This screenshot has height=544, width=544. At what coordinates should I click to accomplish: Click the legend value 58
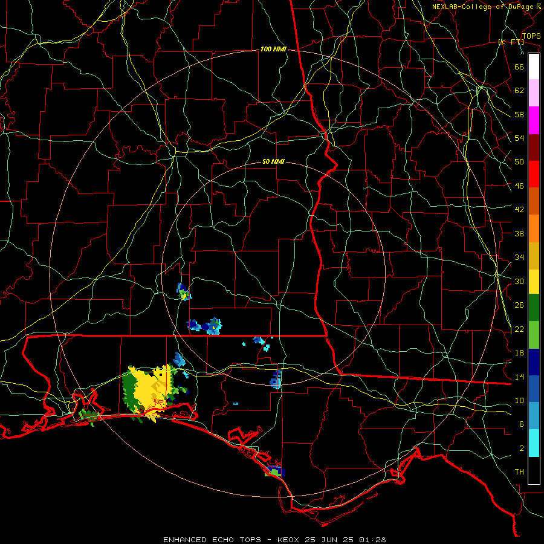519,114
